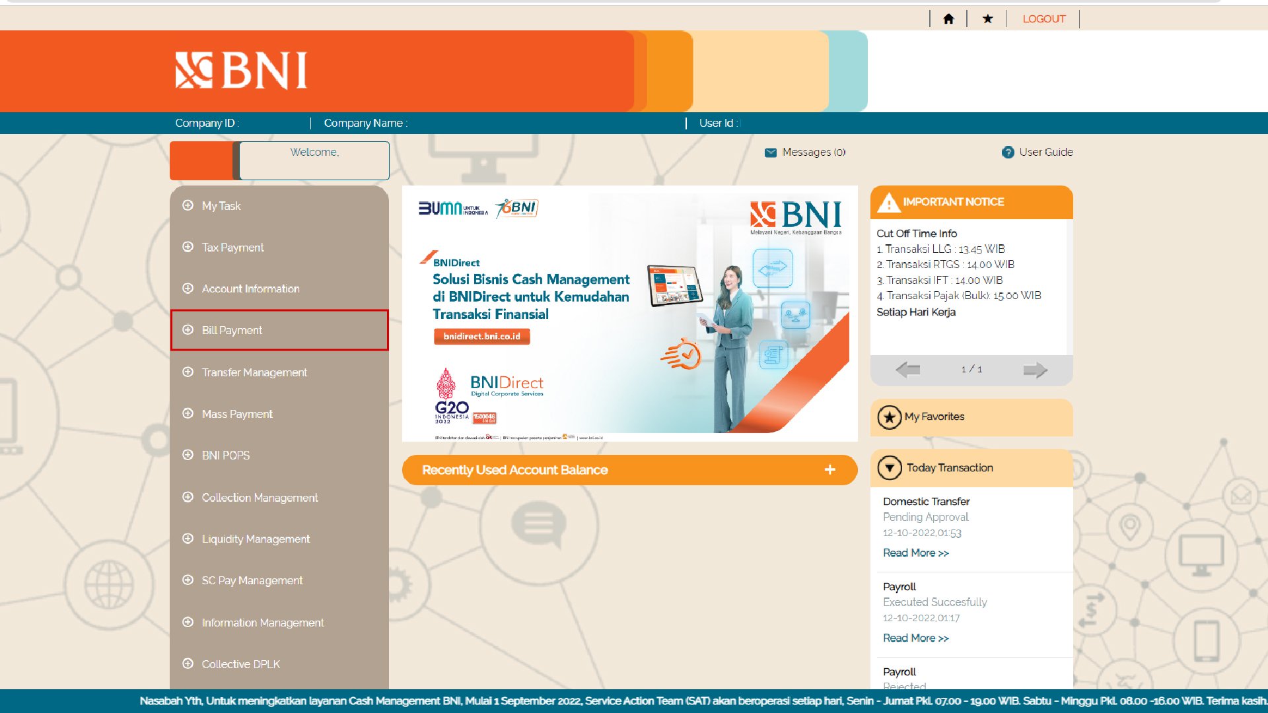The width and height of the screenshot is (1268, 713).
Task: Go to next notice with right arrow
Action: (1035, 370)
